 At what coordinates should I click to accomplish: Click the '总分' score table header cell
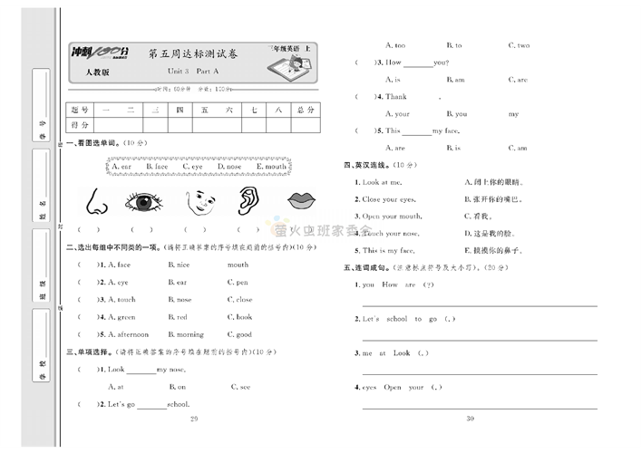[x=306, y=110]
